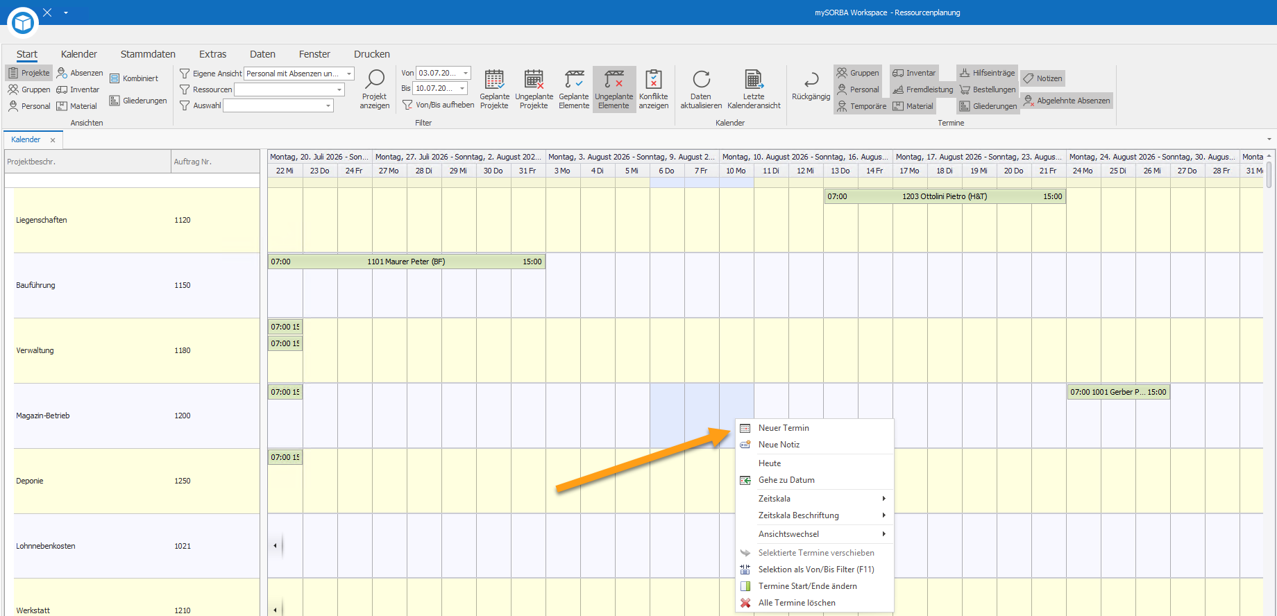The width and height of the screenshot is (1277, 616).
Task: Open the Eigene Ansicht dropdown
Action: tap(349, 74)
